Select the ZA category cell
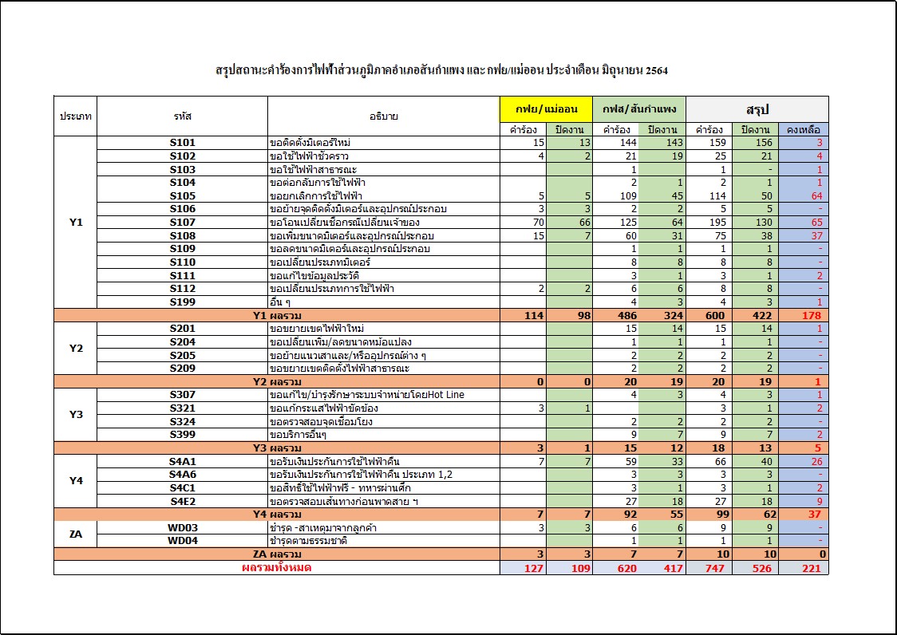Viewport: 897px width, 635px height. click(x=76, y=534)
